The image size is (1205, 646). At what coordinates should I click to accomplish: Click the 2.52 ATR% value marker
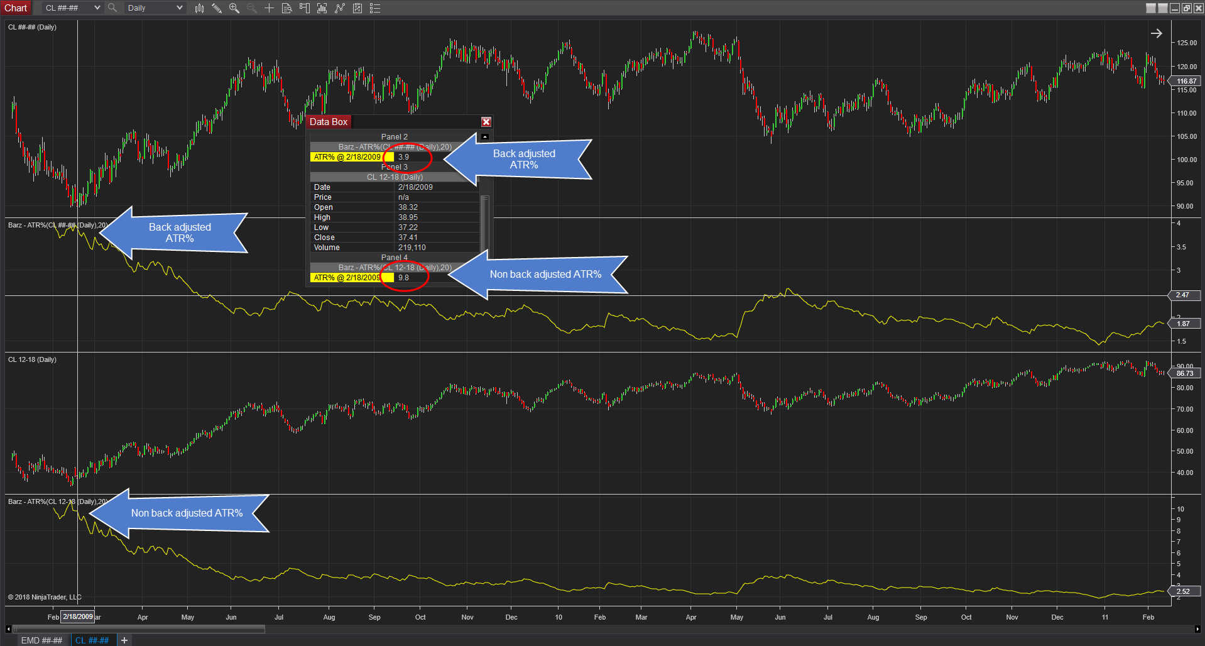tap(1183, 591)
